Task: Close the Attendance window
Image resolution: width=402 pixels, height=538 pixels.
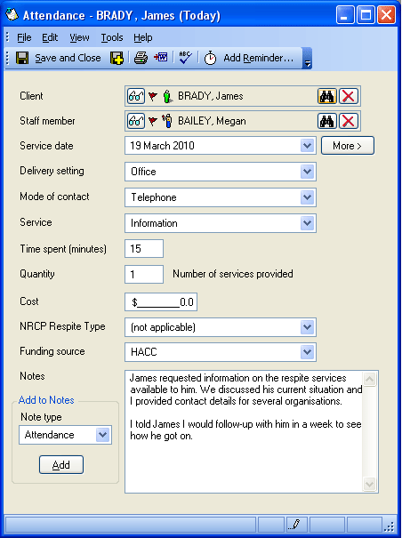Action: (387, 15)
